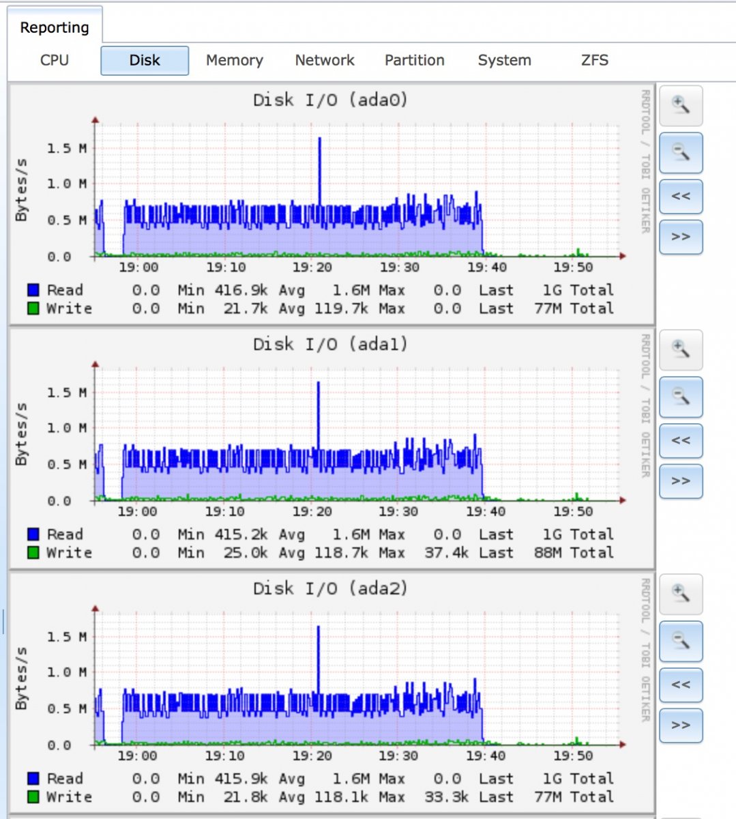
Task: Click the Disk I/O (ada1) graph plot
Action: [357, 435]
